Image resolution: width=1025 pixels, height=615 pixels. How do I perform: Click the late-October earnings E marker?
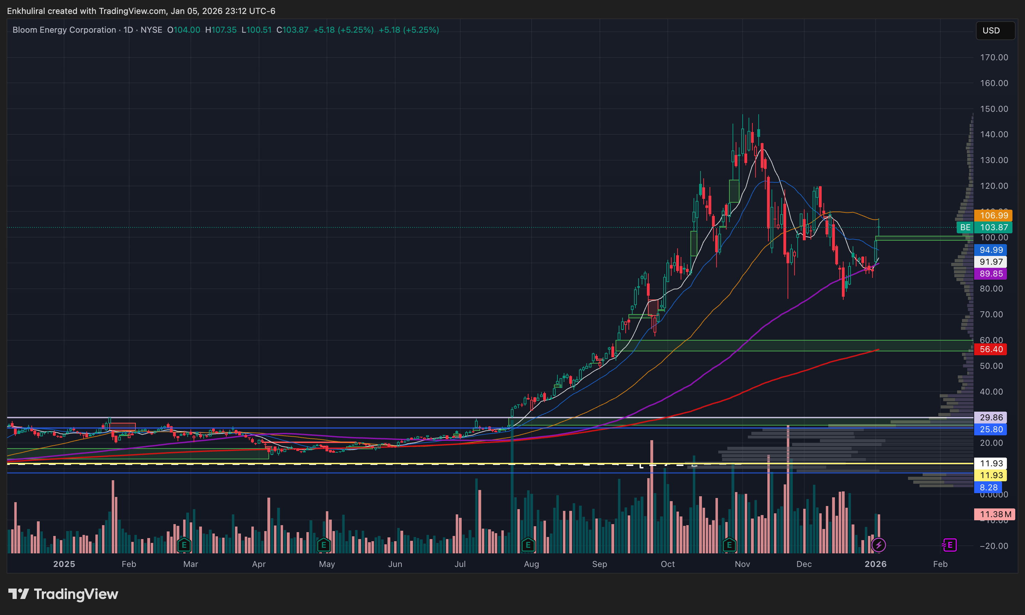point(729,545)
